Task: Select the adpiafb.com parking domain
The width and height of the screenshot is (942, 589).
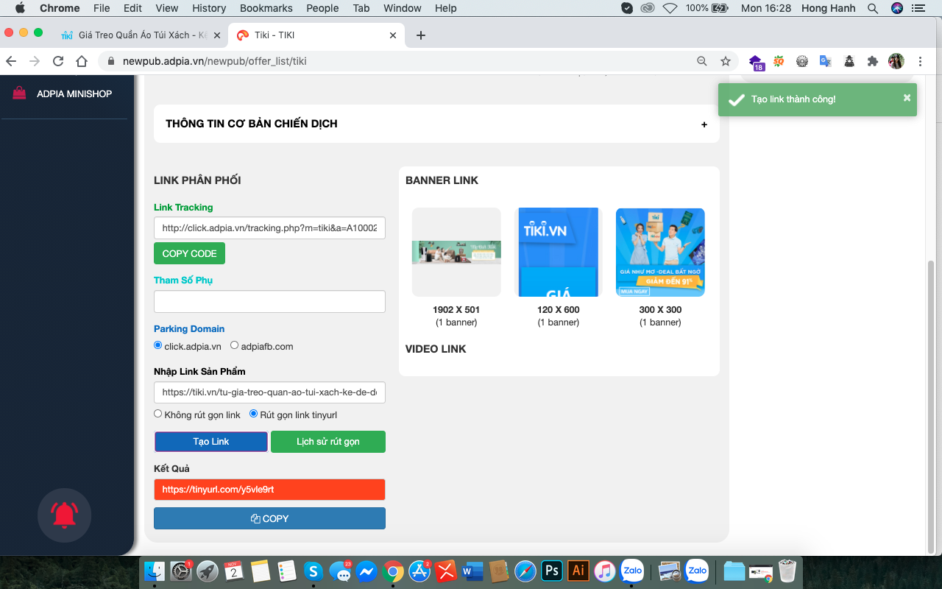Action: (235, 345)
